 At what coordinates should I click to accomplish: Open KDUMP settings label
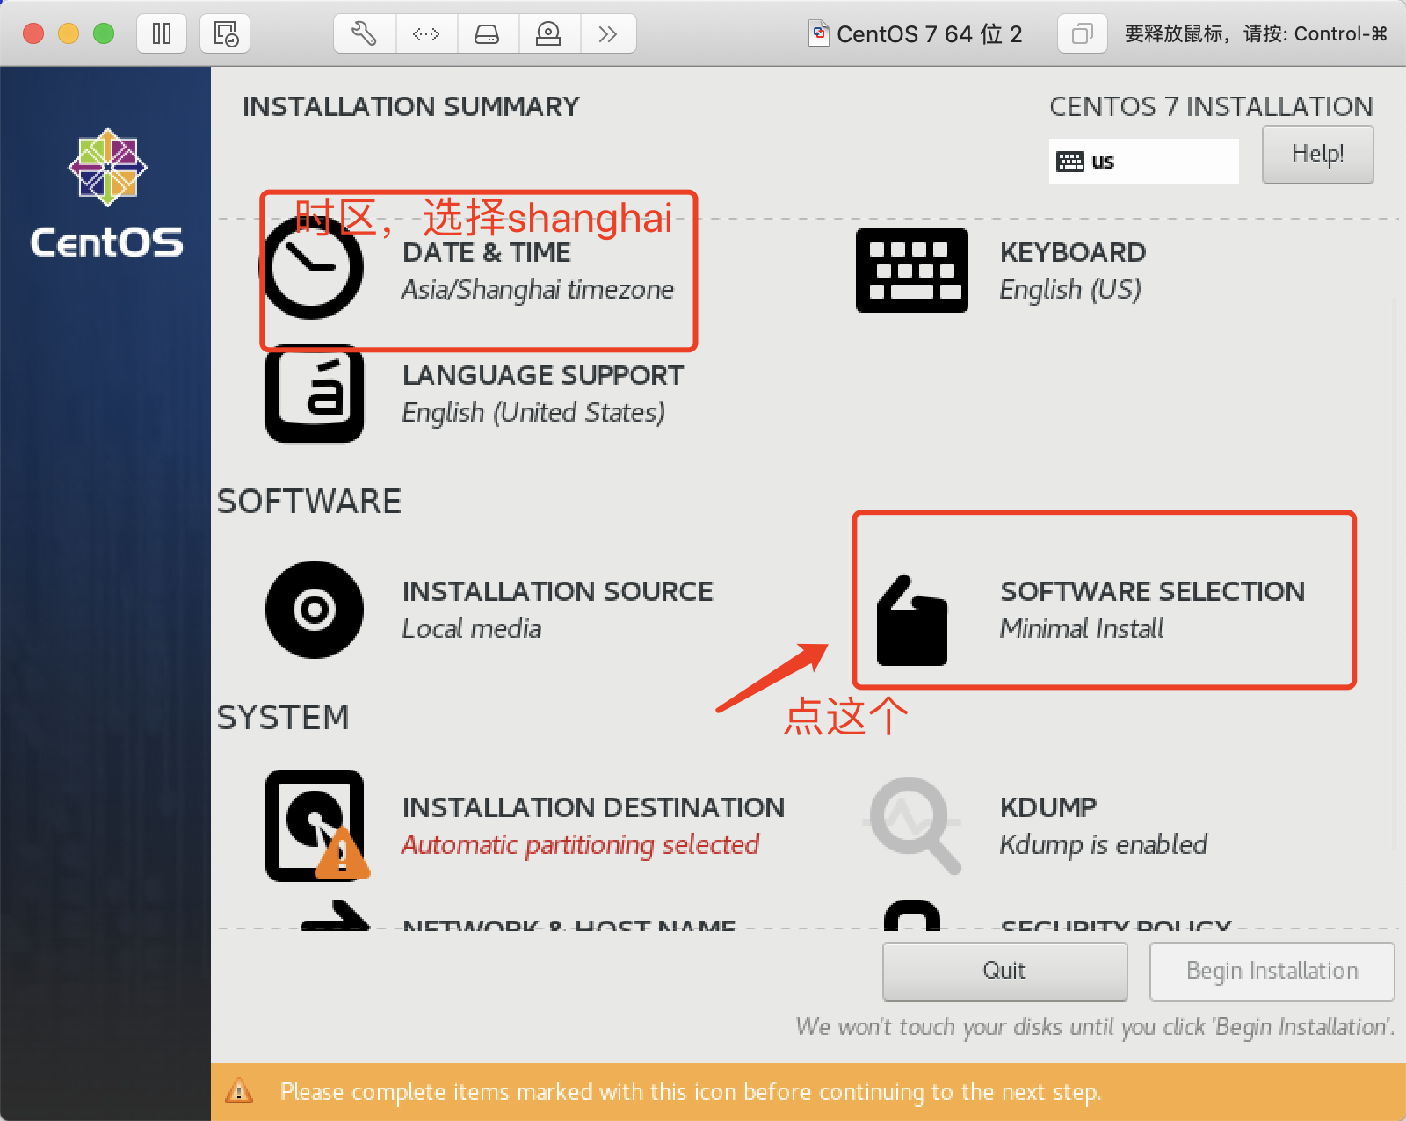click(x=1048, y=808)
